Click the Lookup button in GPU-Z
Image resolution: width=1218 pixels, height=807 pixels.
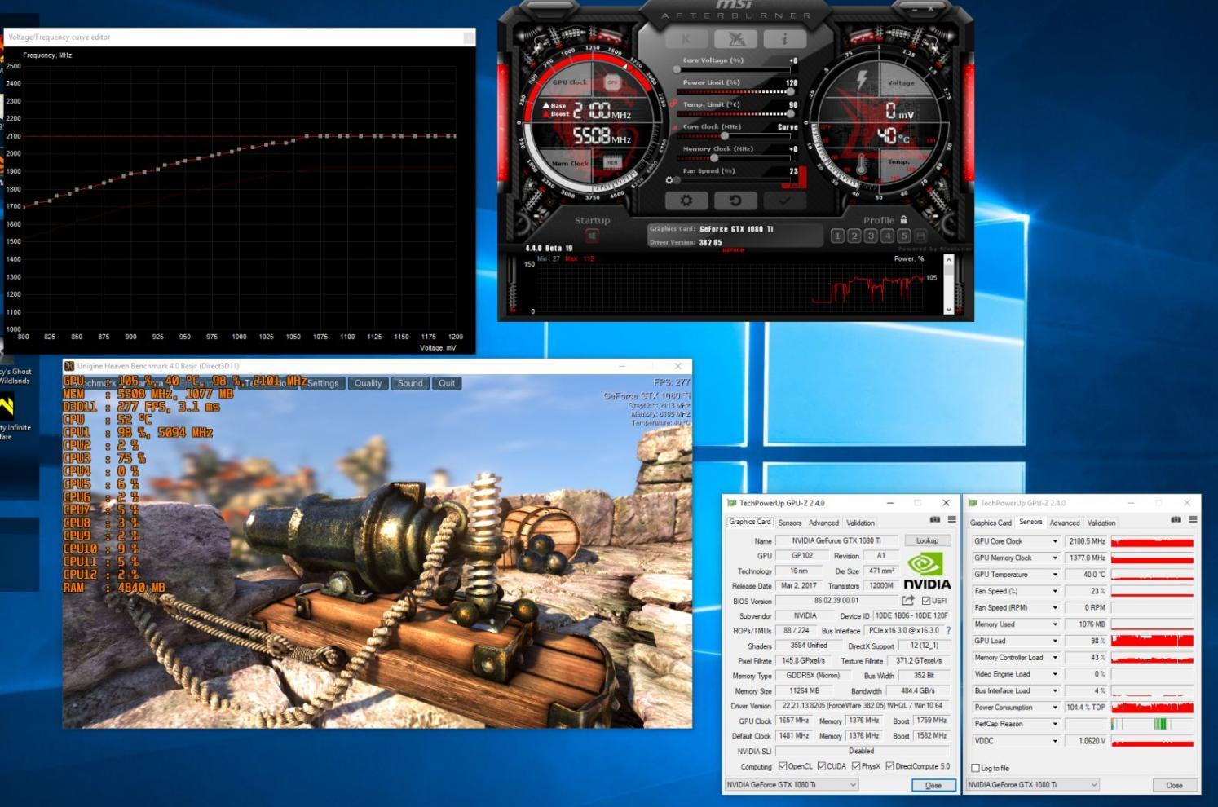(927, 540)
